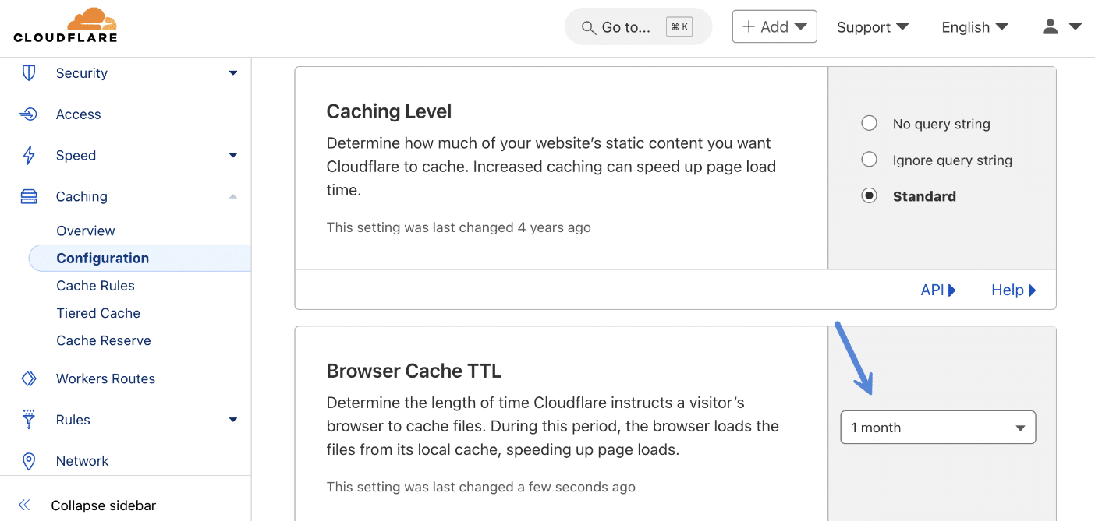
Task: Choose Ignore query string caching level
Action: click(x=869, y=160)
